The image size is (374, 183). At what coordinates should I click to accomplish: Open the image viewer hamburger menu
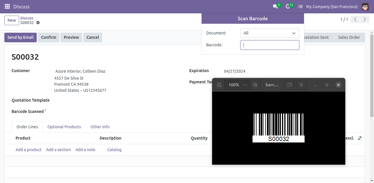pyautogui.click(x=301, y=85)
